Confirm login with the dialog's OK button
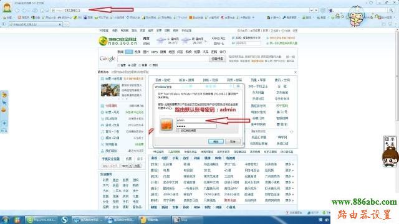This screenshot has width=399, height=224. point(216,141)
